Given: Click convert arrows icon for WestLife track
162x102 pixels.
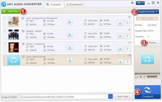Looking at the screenshot, I should pyautogui.click(x=70, y=35).
